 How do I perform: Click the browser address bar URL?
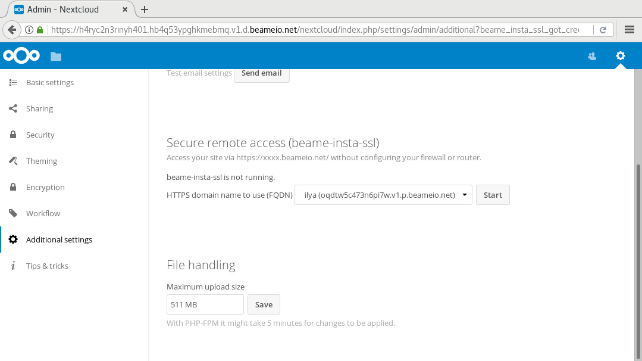tap(315, 30)
